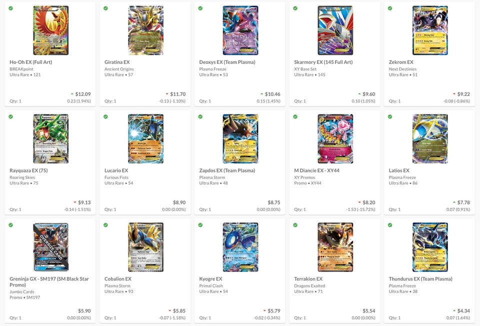Screen dimensions: 480x326
Task: Open the Latios EX card title
Action: click(x=399, y=170)
